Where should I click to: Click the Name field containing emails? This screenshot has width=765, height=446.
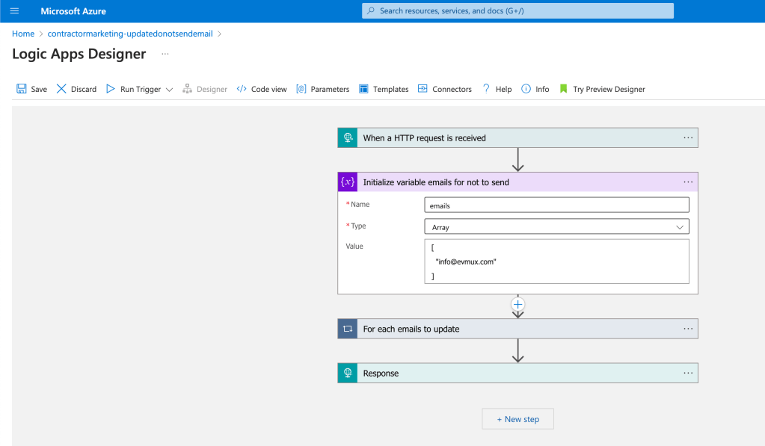(x=556, y=205)
